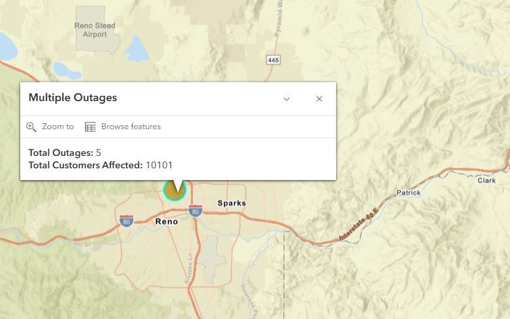This screenshot has width=510, height=319.
Task: Select the Reno Stead Airport label
Action: coord(95,30)
